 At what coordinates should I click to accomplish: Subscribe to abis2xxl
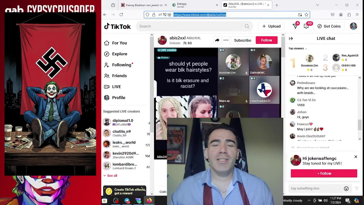click(x=243, y=40)
